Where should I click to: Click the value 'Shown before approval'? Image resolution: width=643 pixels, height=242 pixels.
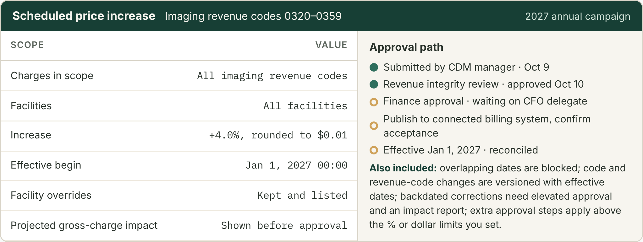tap(284, 226)
